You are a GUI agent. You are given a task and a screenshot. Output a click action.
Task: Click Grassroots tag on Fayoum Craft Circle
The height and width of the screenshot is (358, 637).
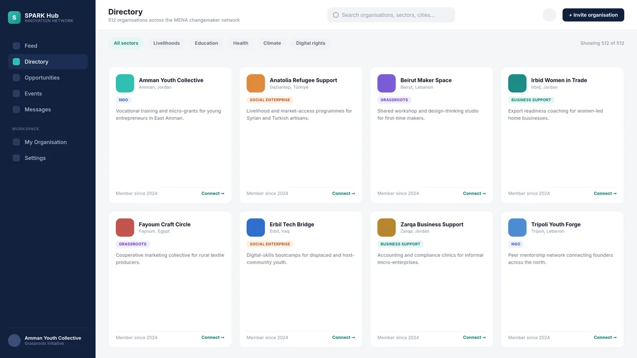pyautogui.click(x=133, y=244)
